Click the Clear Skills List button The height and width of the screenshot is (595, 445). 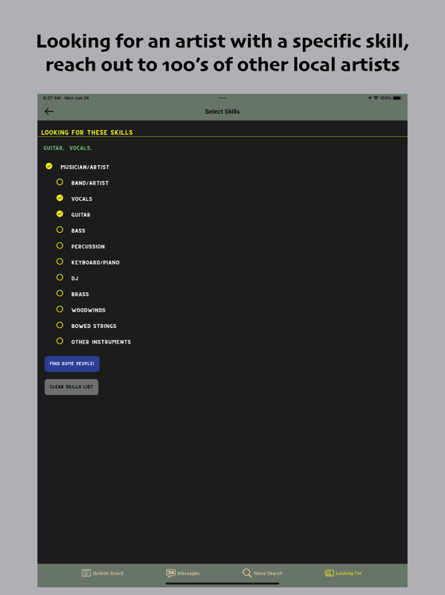(x=71, y=387)
